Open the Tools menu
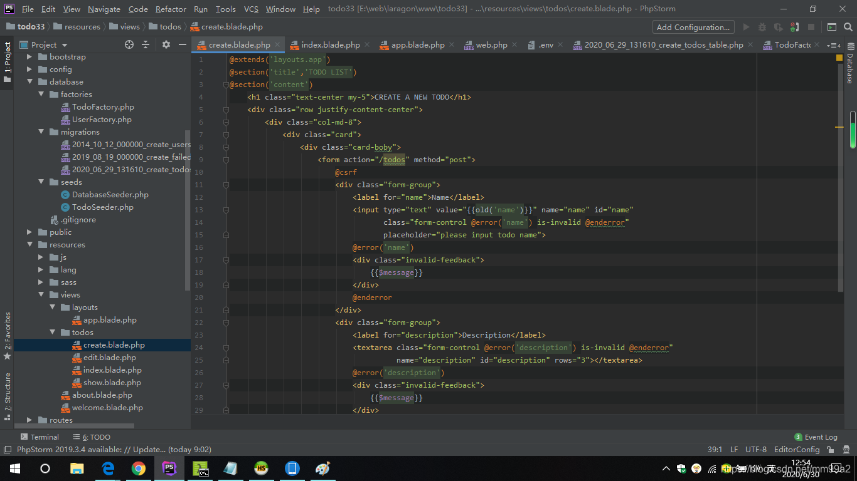 (225, 9)
